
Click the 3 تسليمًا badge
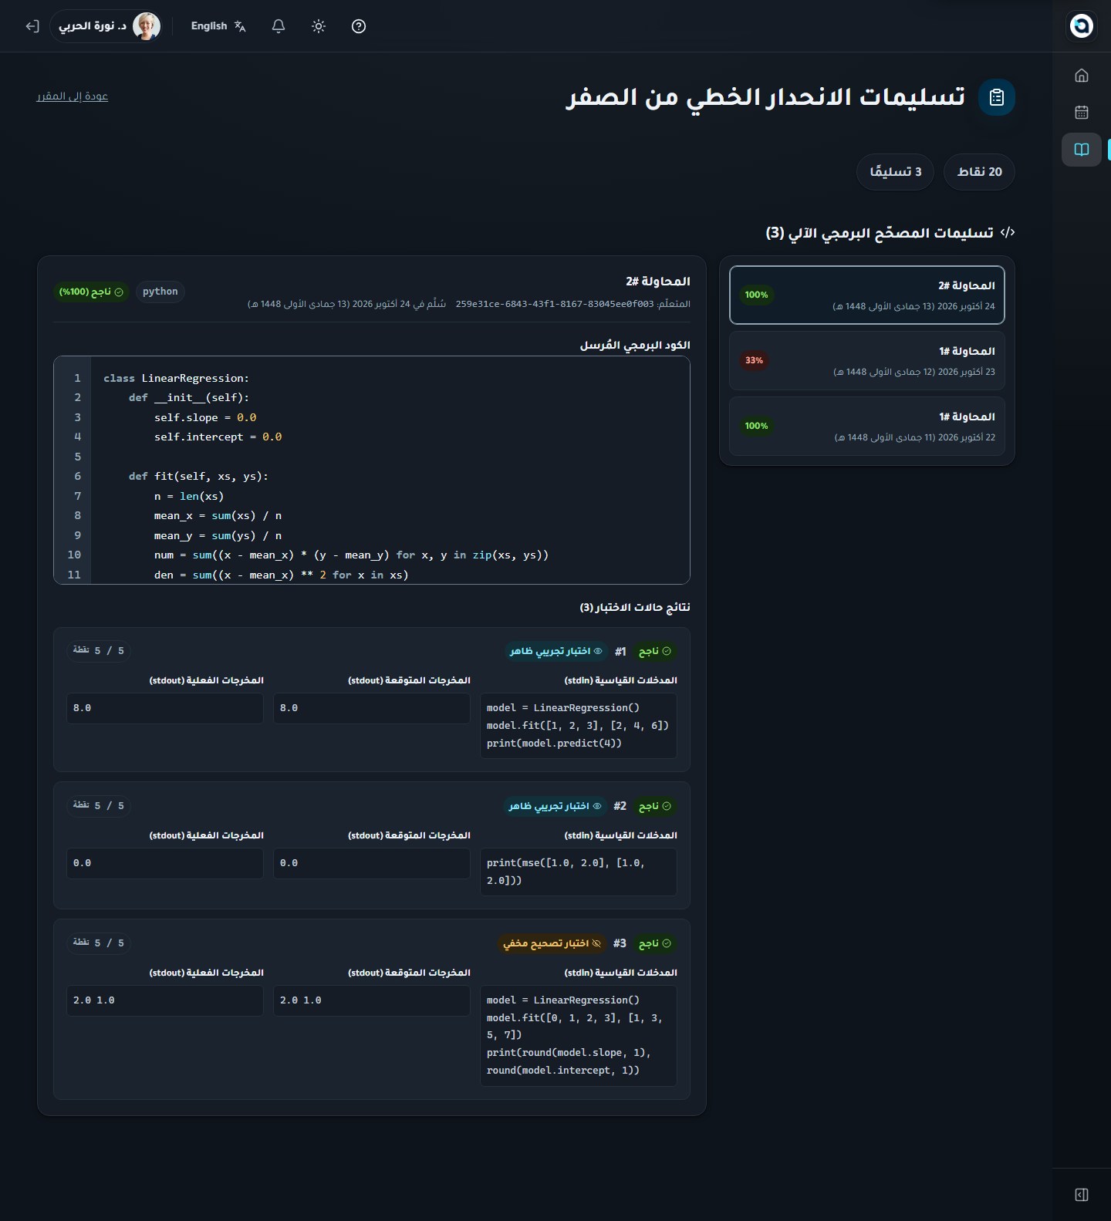[895, 172]
